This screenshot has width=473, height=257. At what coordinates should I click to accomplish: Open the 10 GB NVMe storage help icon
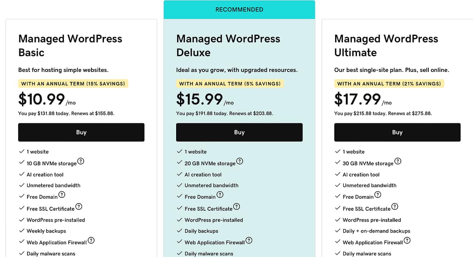tap(82, 161)
